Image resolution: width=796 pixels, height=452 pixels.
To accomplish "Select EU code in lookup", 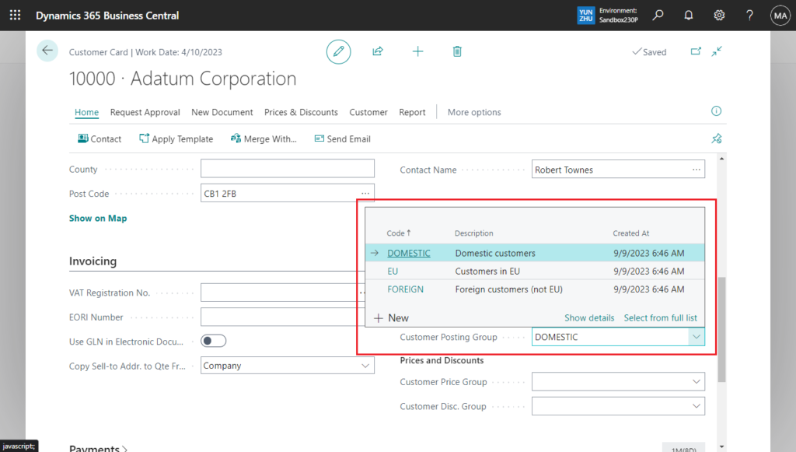I will tap(393, 272).
